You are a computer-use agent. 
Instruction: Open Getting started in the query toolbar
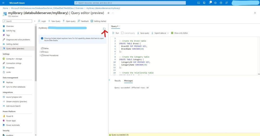98,21
